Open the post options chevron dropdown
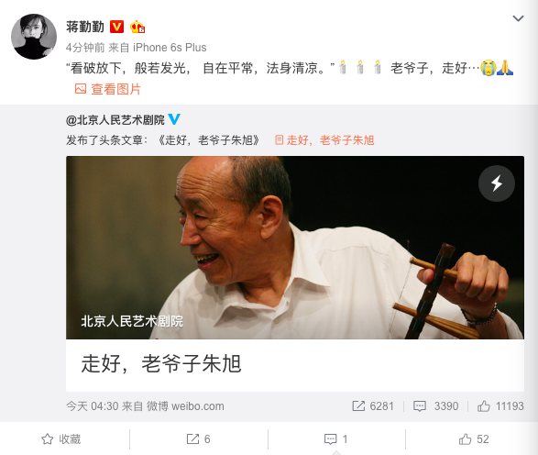 (518, 18)
